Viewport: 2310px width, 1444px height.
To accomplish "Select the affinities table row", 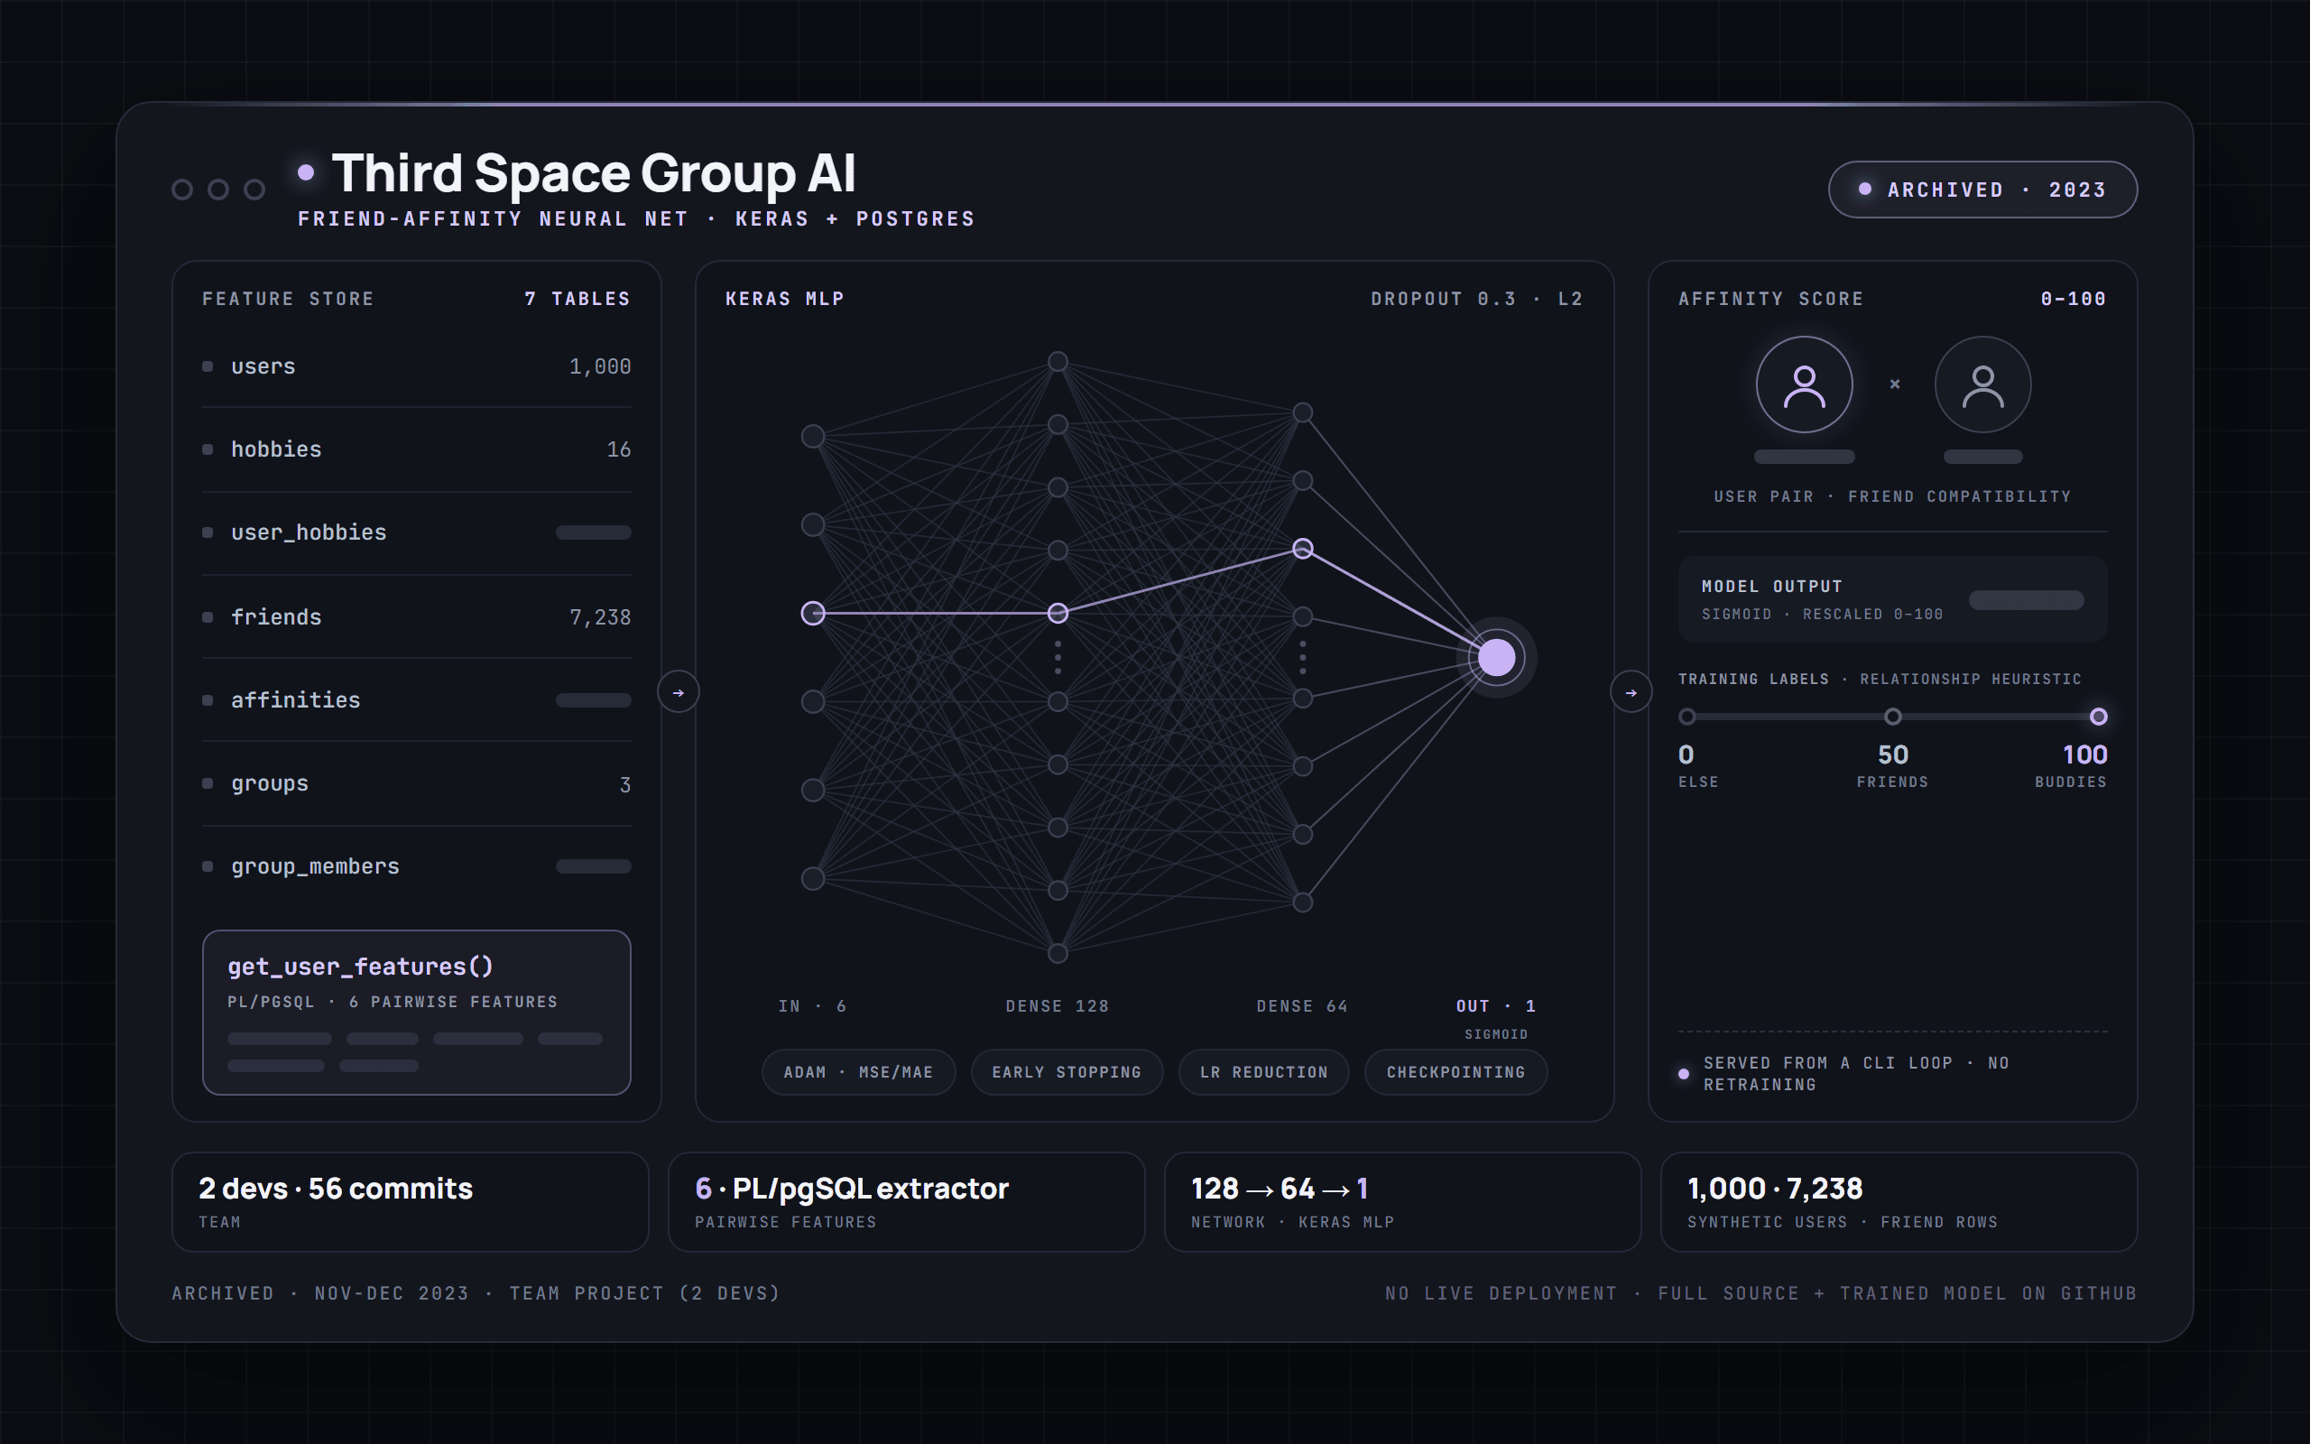I will tap(416, 700).
